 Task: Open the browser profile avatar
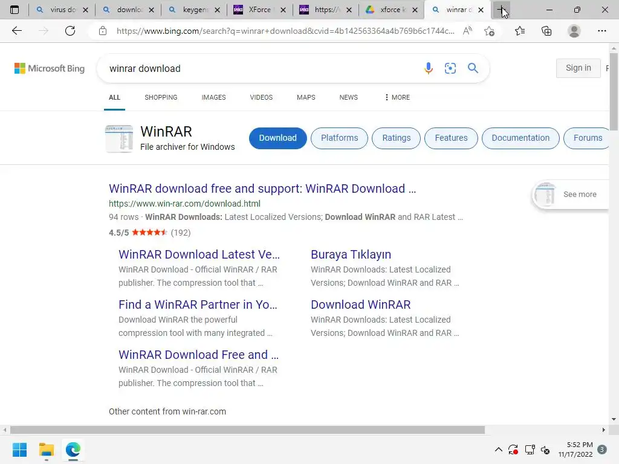[x=574, y=31]
